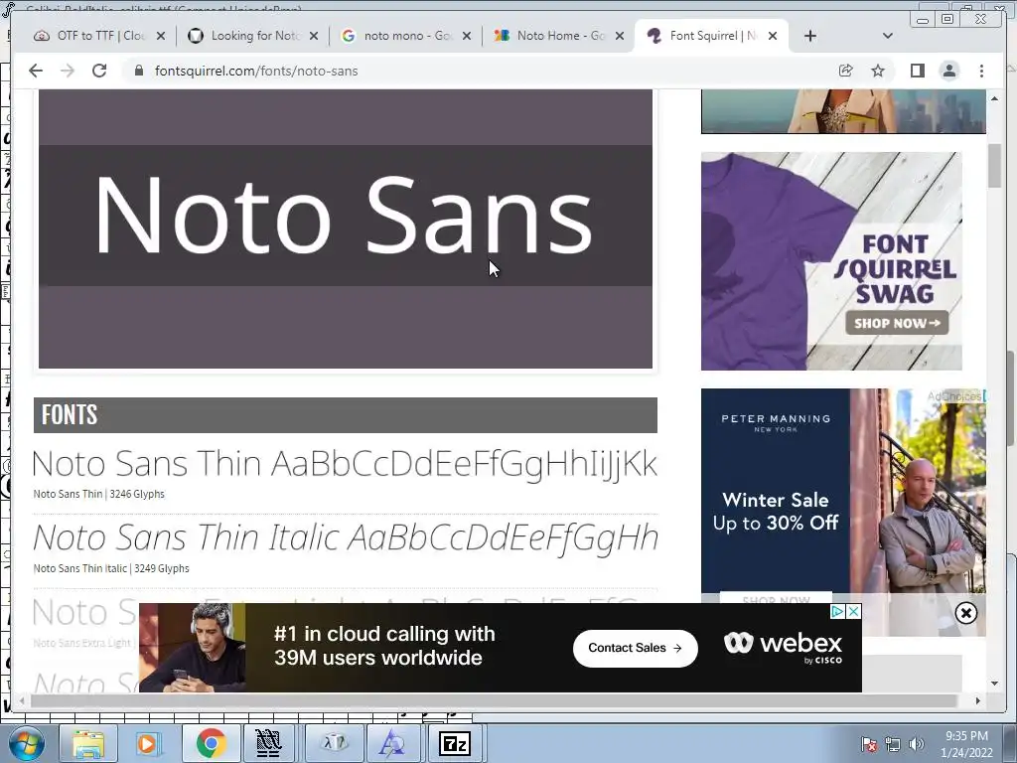Open a new tab with the plus button

pos(810,36)
